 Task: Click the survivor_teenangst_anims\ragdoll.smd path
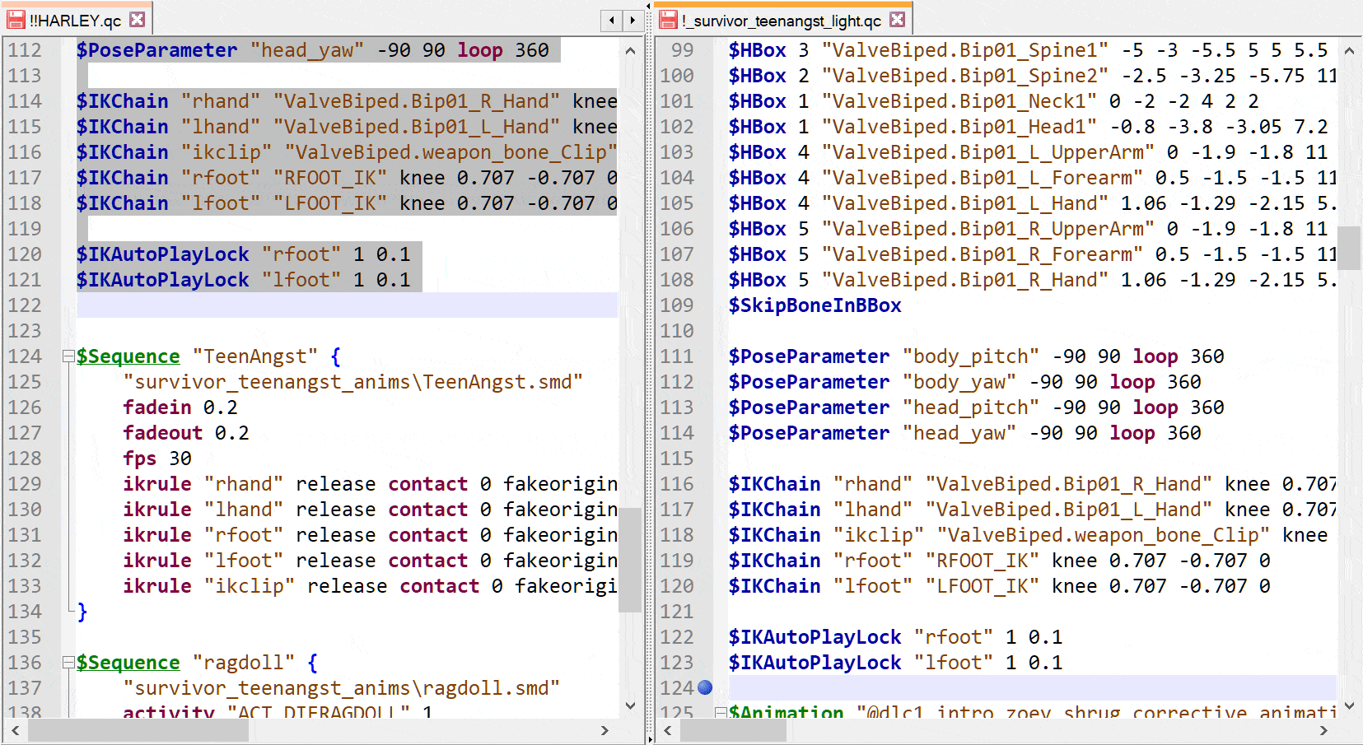click(342, 688)
